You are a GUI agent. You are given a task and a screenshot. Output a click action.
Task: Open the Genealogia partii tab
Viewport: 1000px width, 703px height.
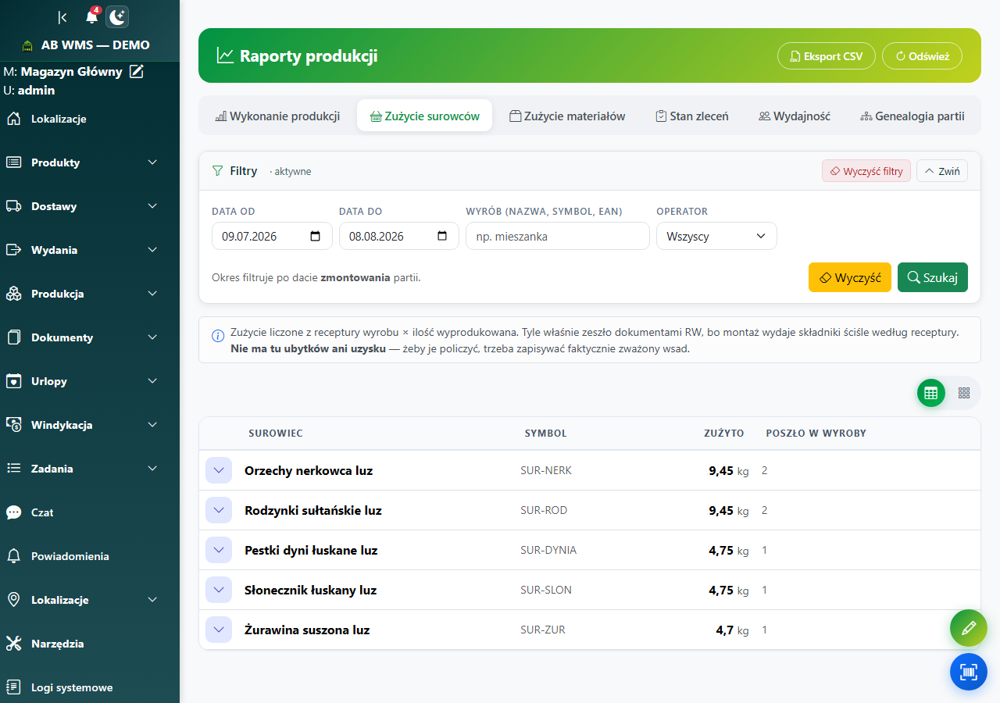[912, 116]
